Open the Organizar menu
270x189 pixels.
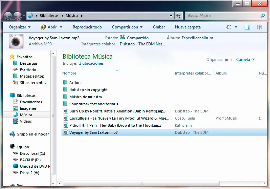(20, 27)
